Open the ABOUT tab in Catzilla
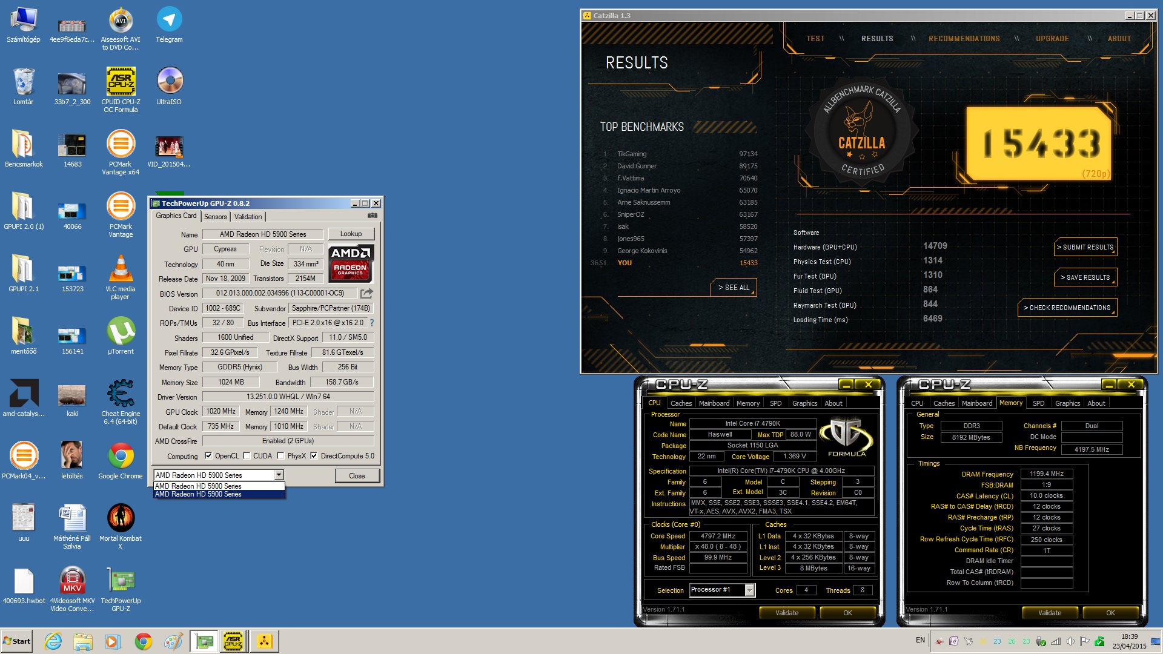 pos(1119,39)
